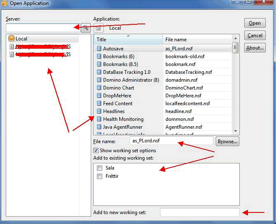Click the application list scroll up arrow

click(236, 38)
